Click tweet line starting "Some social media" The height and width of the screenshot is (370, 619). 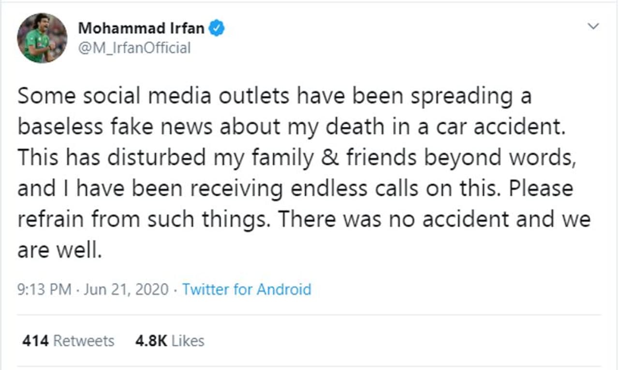[274, 96]
